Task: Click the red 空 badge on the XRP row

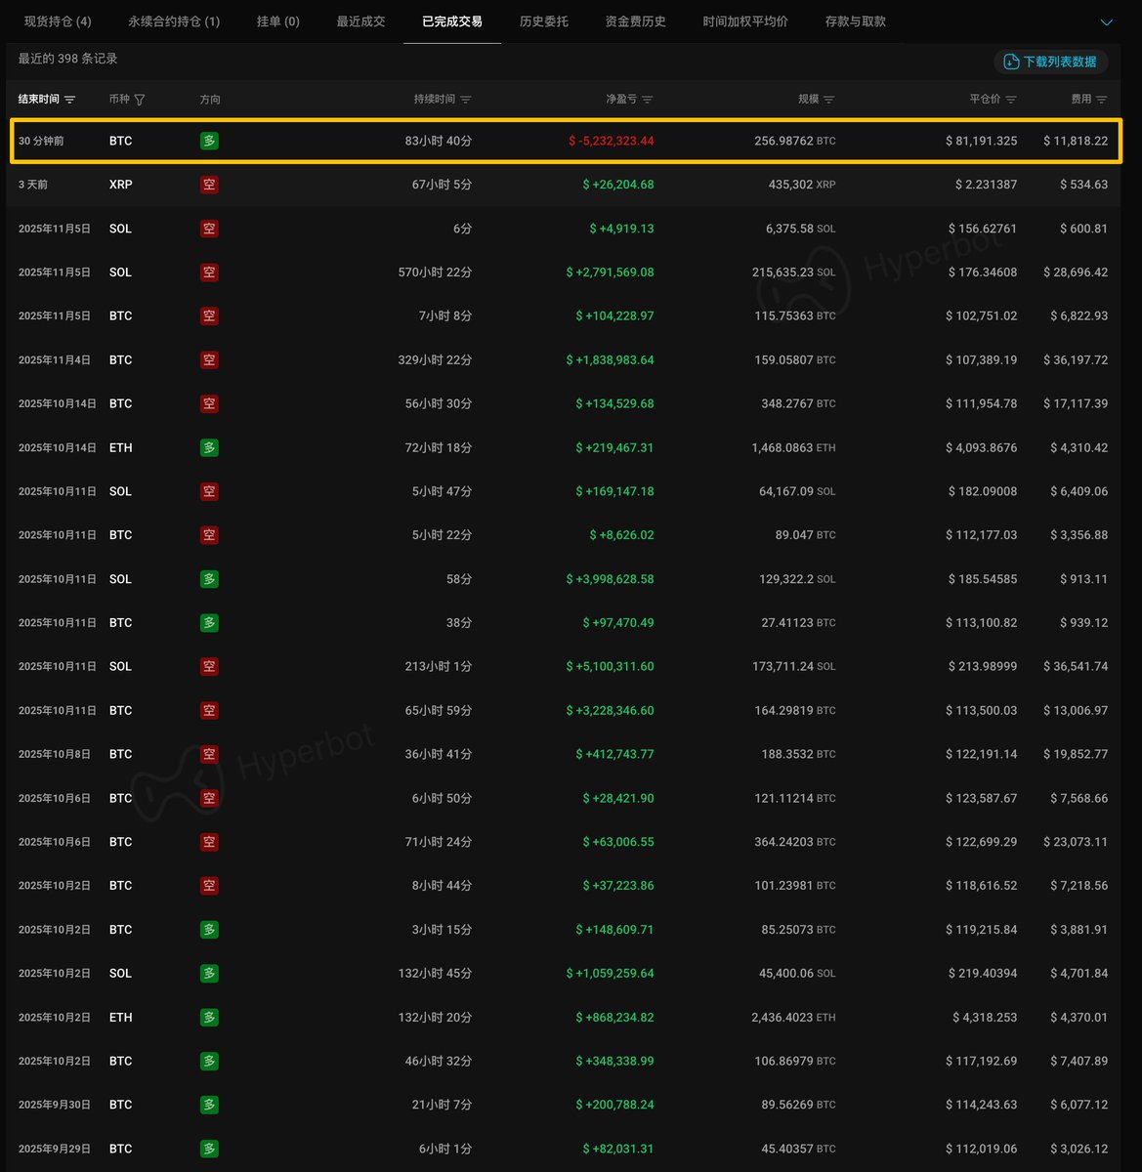Action: (x=209, y=185)
